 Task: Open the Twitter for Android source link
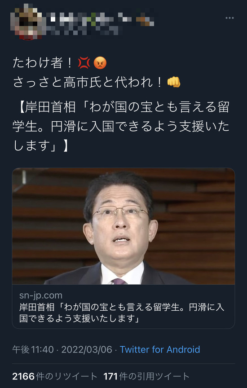160,349
